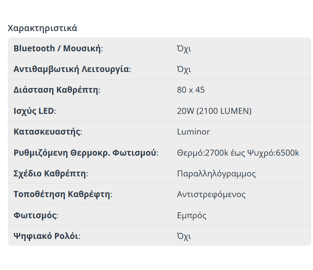Click the Ρυθμιζόμενη Θερμοκρ. Φωτισμού label
Viewport: 313px width, 270px height.
[86, 153]
